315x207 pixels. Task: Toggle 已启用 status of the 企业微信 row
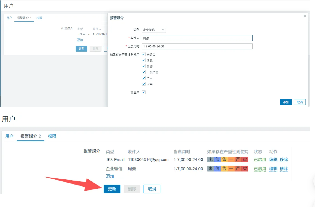(260, 169)
